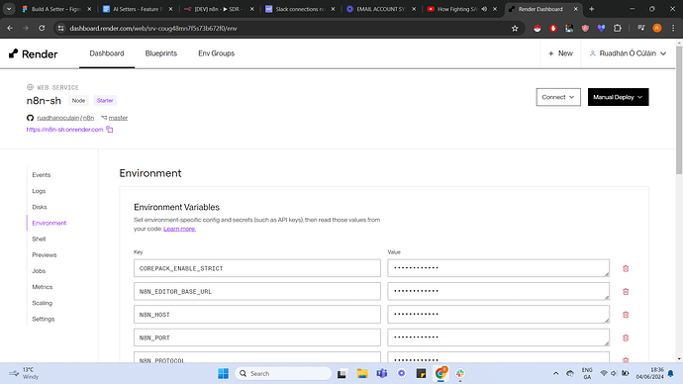
Task: Open File Explorer from the taskbar
Action: (362, 373)
